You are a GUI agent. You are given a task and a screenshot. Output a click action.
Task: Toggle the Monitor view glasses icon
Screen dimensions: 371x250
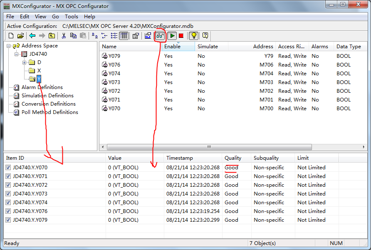coord(160,36)
